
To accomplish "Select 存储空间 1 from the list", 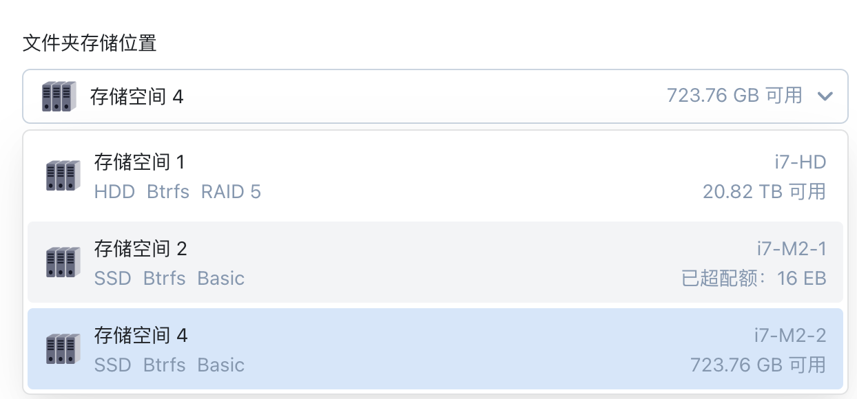I will [x=140, y=162].
